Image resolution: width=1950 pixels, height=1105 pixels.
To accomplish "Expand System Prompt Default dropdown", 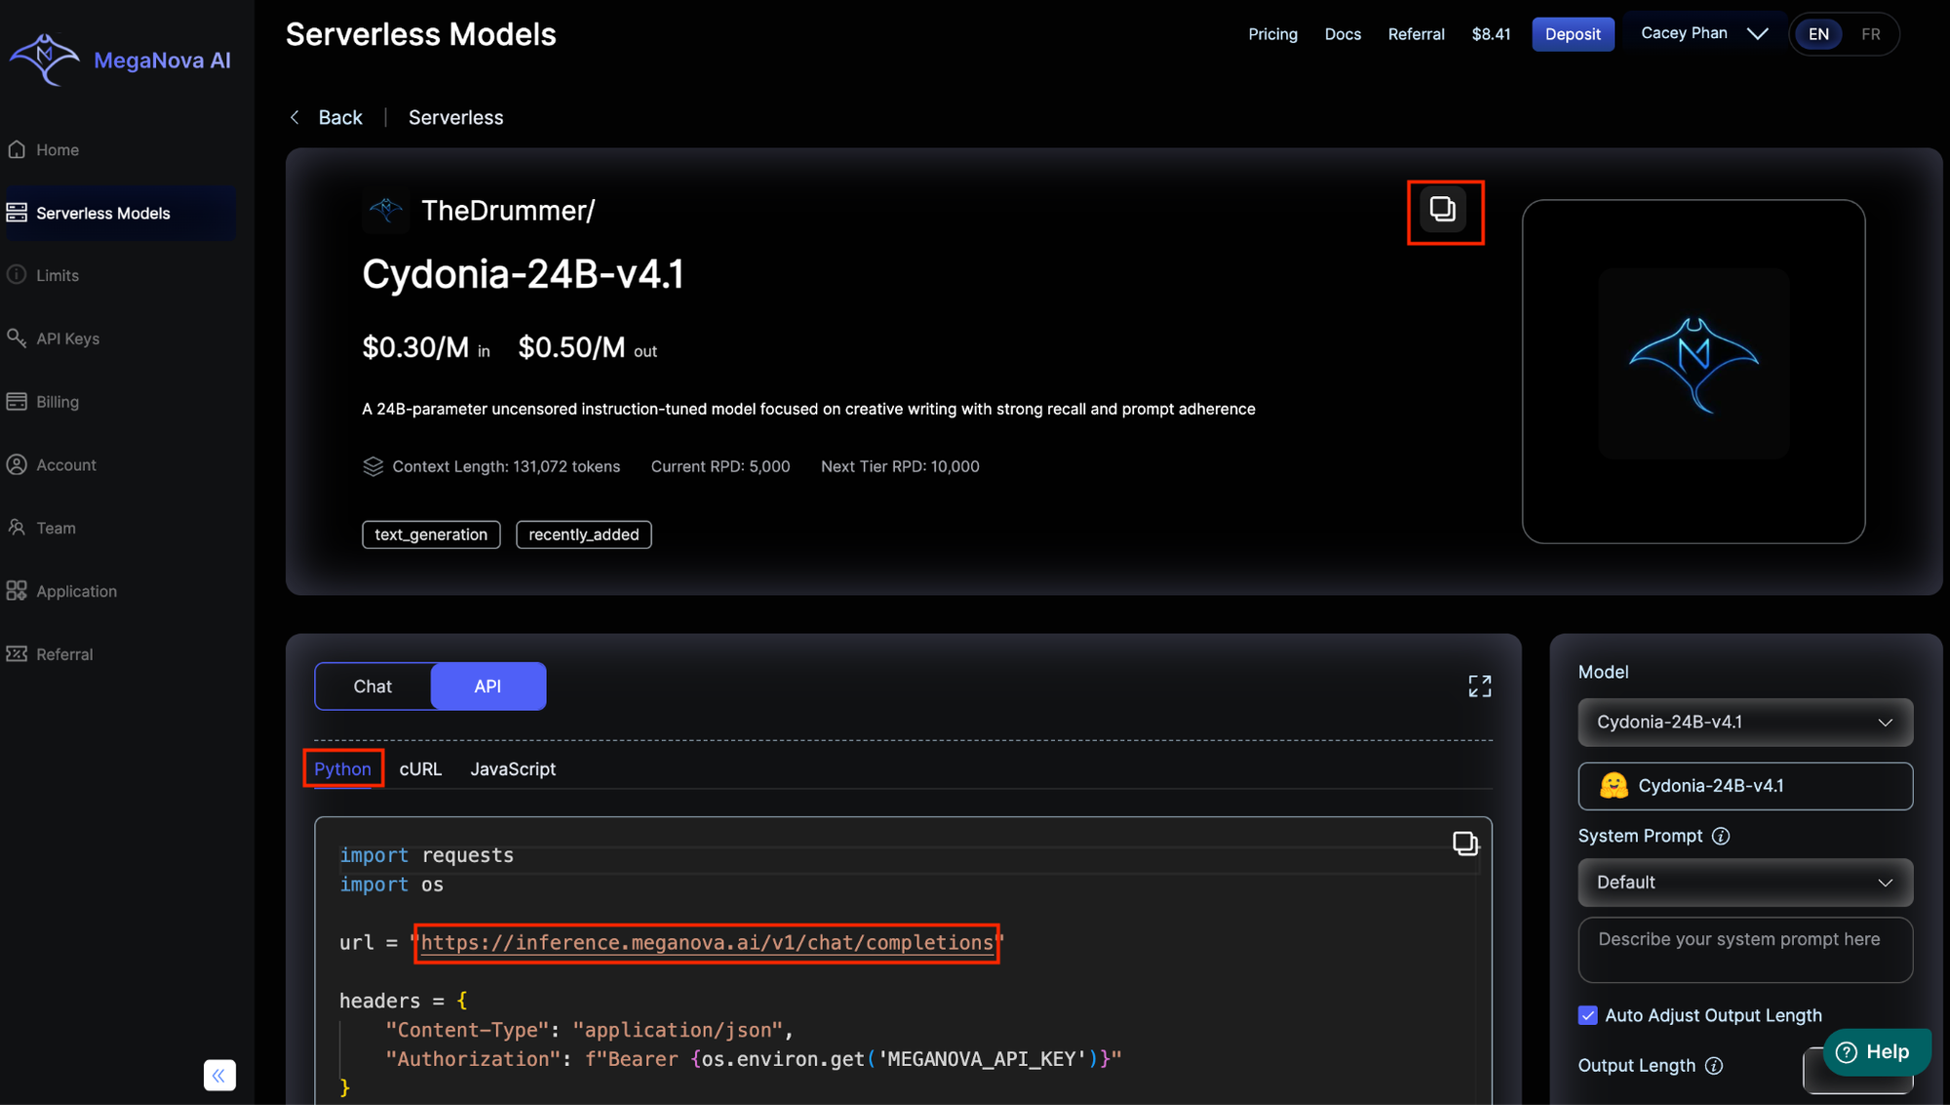I will 1744,882.
